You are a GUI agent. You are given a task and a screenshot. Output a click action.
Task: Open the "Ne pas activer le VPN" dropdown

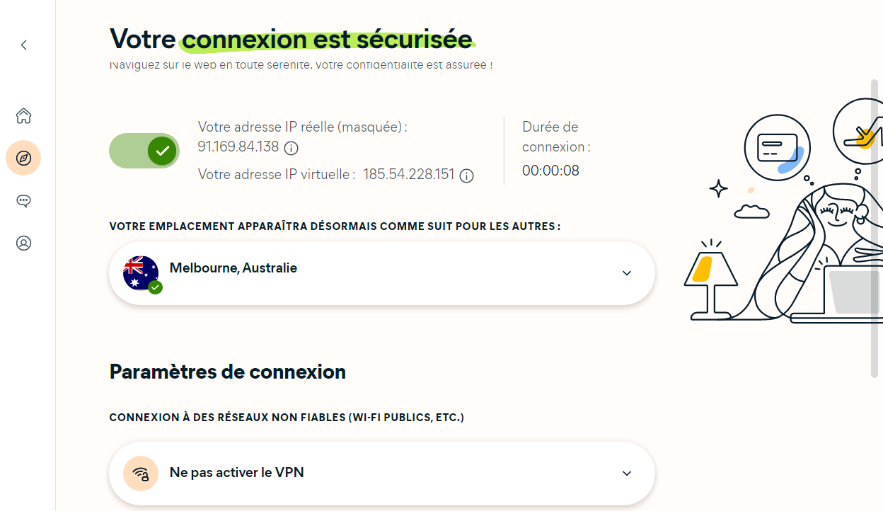tap(625, 473)
